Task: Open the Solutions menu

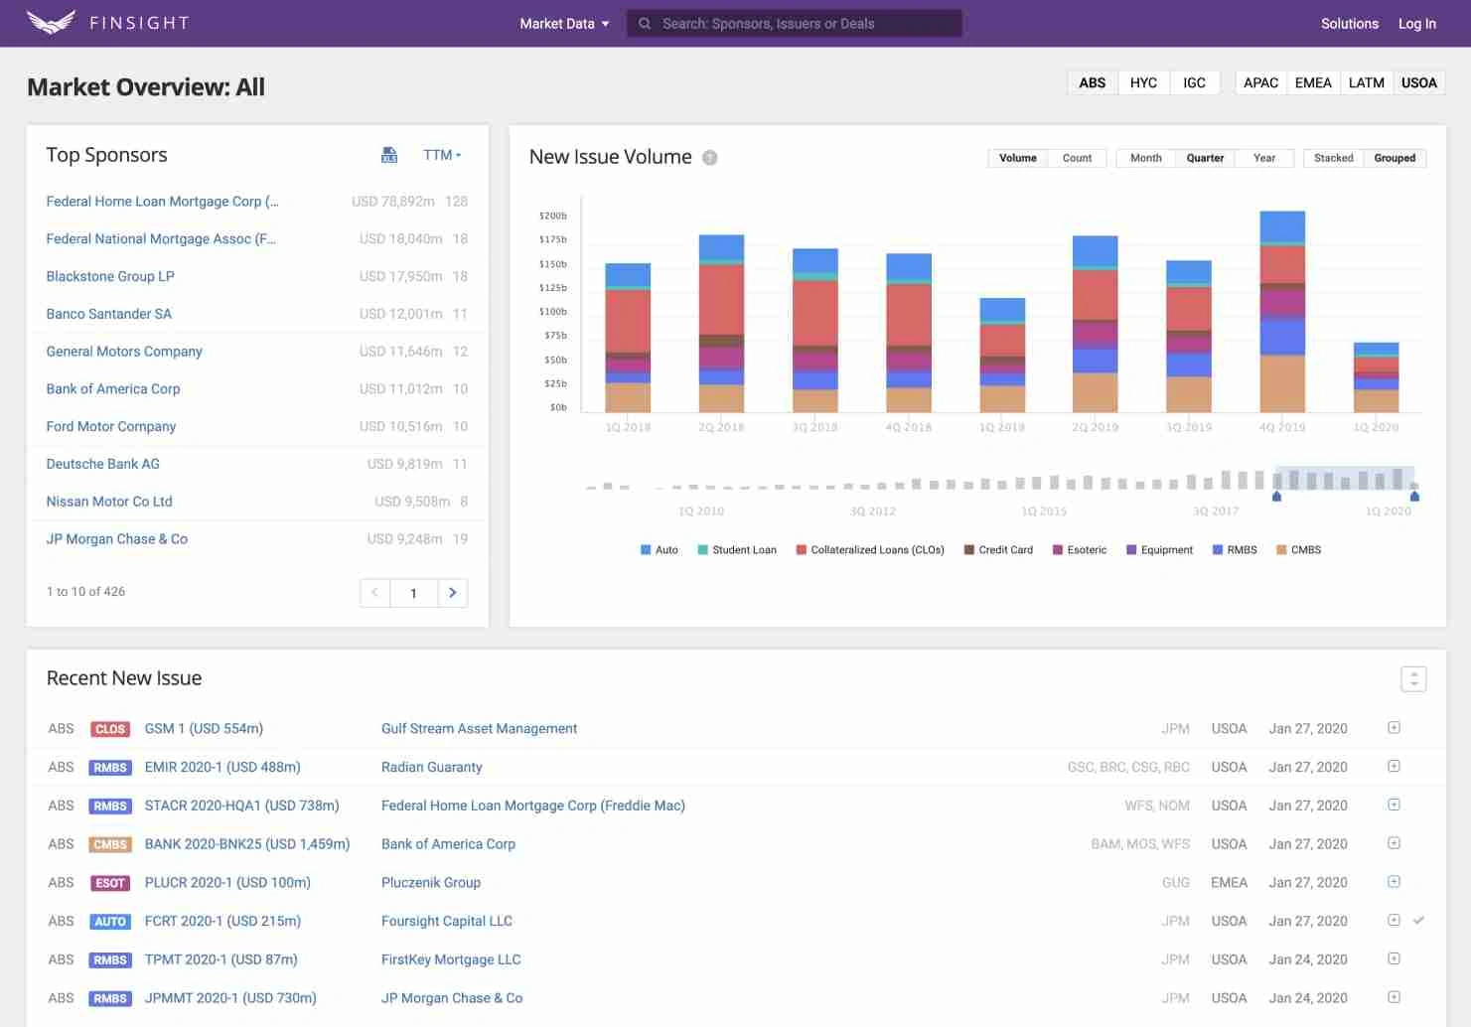Action: click(1350, 24)
